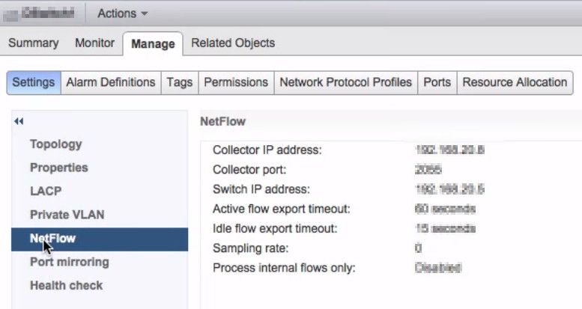
Task: Open the Alarm Definitions sub-tab
Action: coord(110,82)
